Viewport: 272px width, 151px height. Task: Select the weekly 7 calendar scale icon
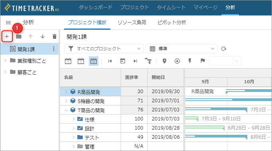click(81, 61)
